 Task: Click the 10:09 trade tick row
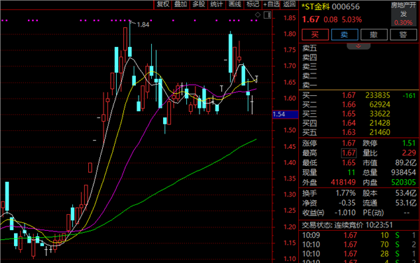pyautogui.click(x=359, y=236)
